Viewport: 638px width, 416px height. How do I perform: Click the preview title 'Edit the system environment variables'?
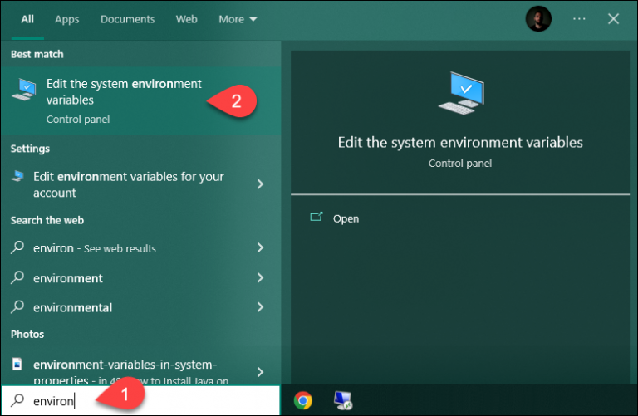click(x=460, y=142)
